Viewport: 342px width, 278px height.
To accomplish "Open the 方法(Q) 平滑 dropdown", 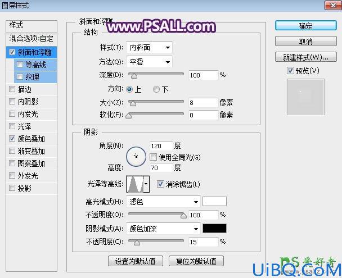I will point(149,62).
